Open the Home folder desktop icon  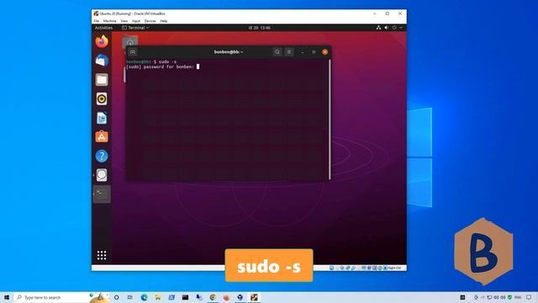click(x=129, y=42)
